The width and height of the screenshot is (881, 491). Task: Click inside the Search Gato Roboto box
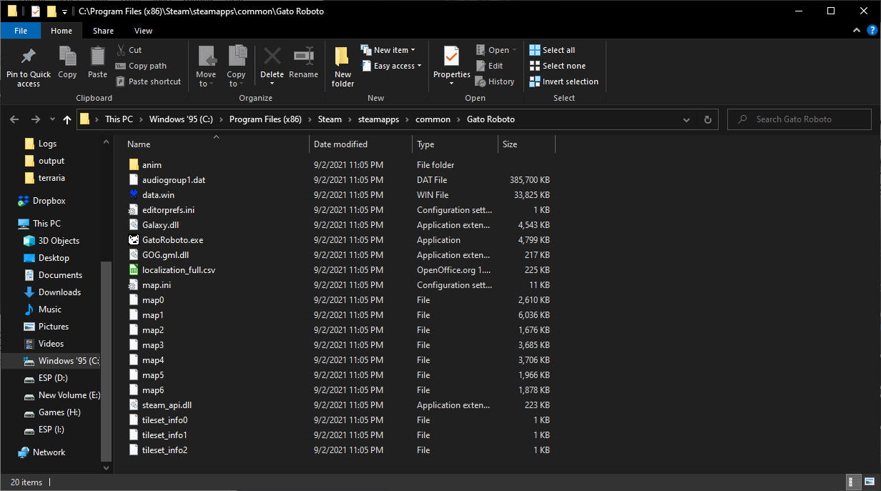tap(799, 119)
